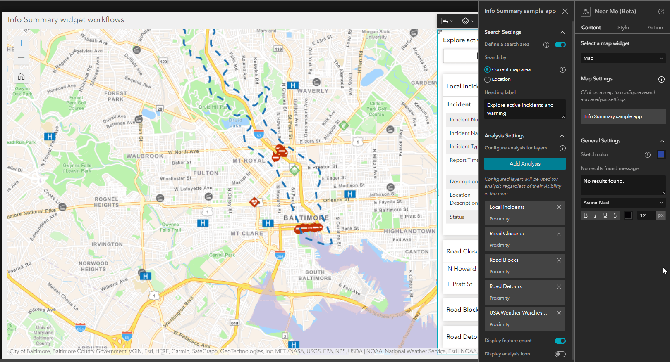This screenshot has width=670, height=362.
Task: Click the search box under Explore heading
Action: pyautogui.click(x=460, y=56)
